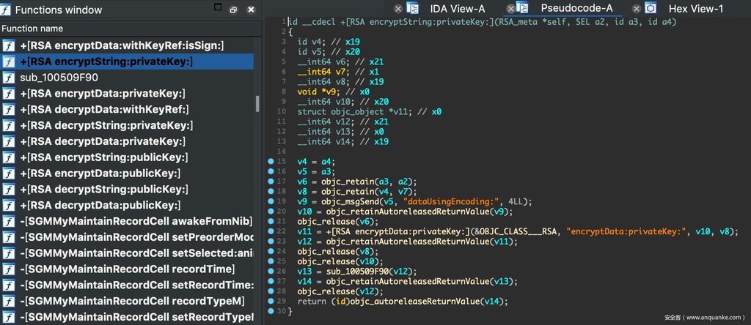Switch to the Hex View-1 tab
Viewport: 751px width, 325px height.
[x=695, y=9]
